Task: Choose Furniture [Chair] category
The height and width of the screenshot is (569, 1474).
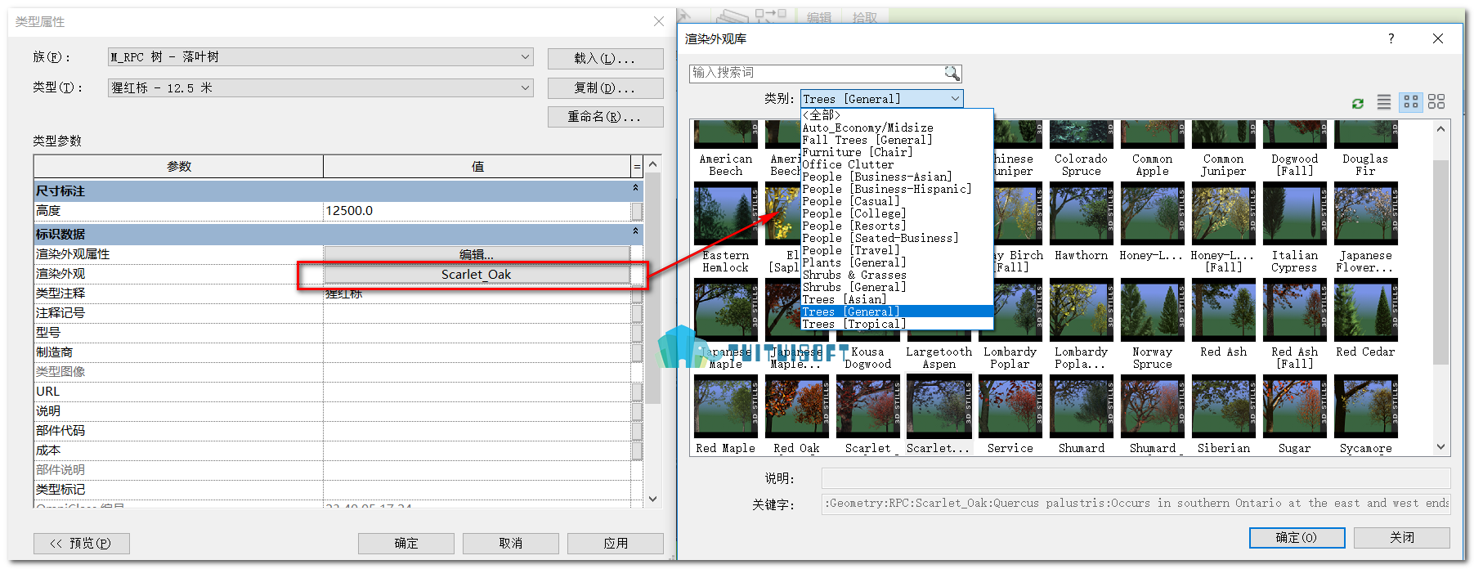Action: click(897, 152)
